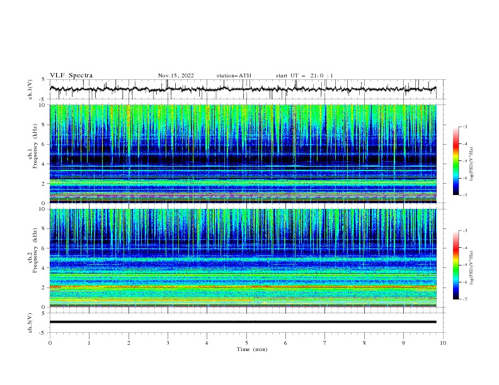Click time axis tick label "7"

pos(325,343)
